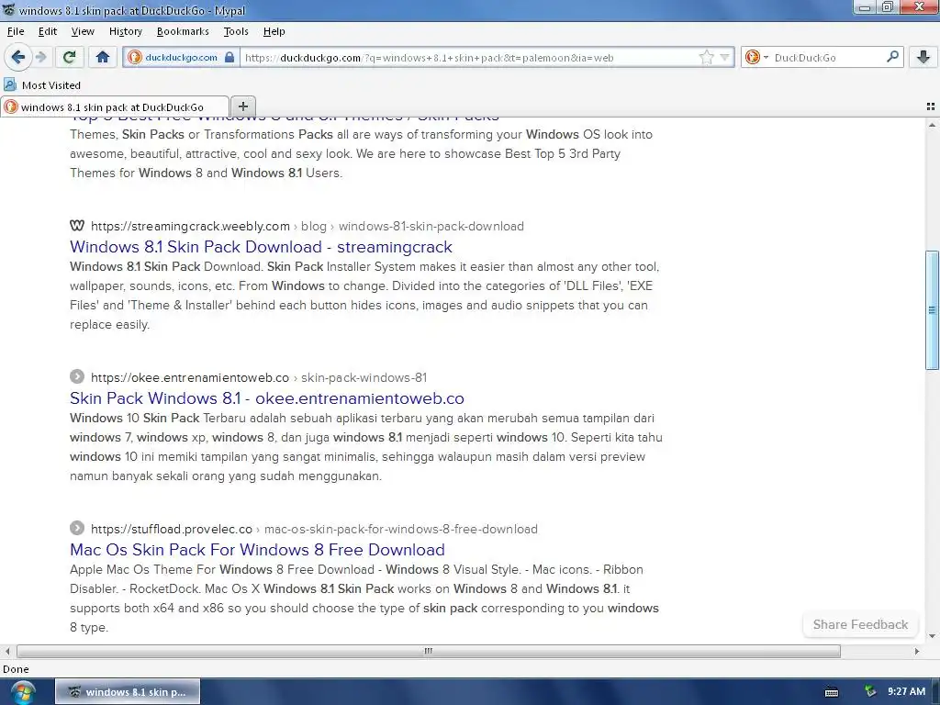The height and width of the screenshot is (705, 940).
Task: Open a new tab with the plus button
Action: (x=242, y=106)
